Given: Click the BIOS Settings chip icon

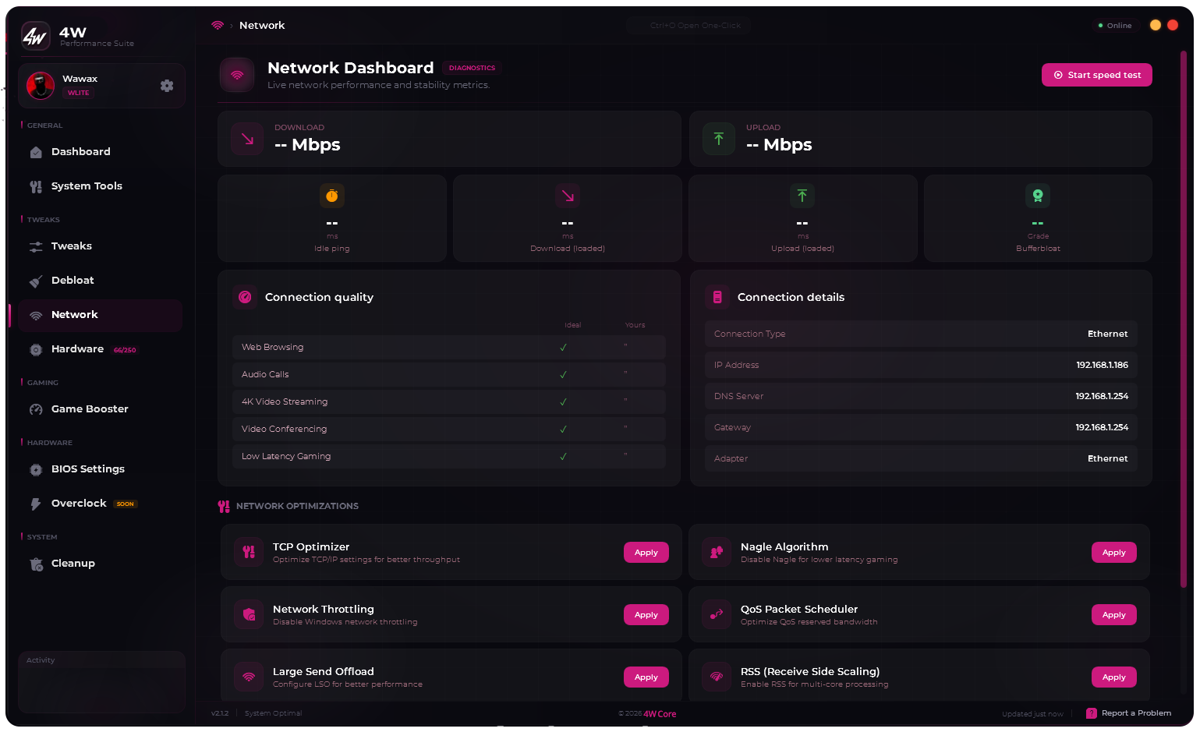Looking at the screenshot, I should tap(36, 470).
